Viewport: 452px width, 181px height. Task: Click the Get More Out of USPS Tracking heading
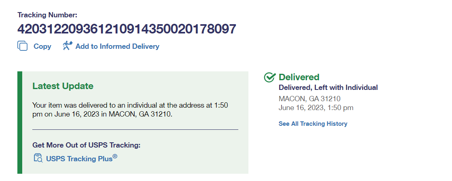(x=86, y=145)
